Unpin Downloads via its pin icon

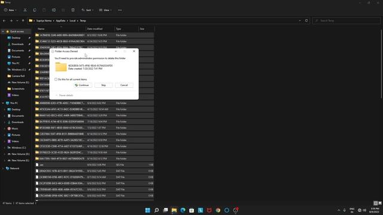point(29,44)
